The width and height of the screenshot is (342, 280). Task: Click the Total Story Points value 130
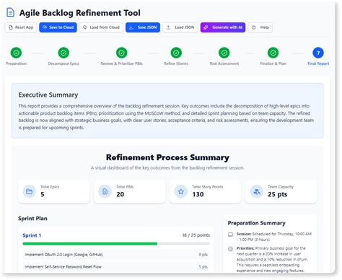tap(198, 194)
